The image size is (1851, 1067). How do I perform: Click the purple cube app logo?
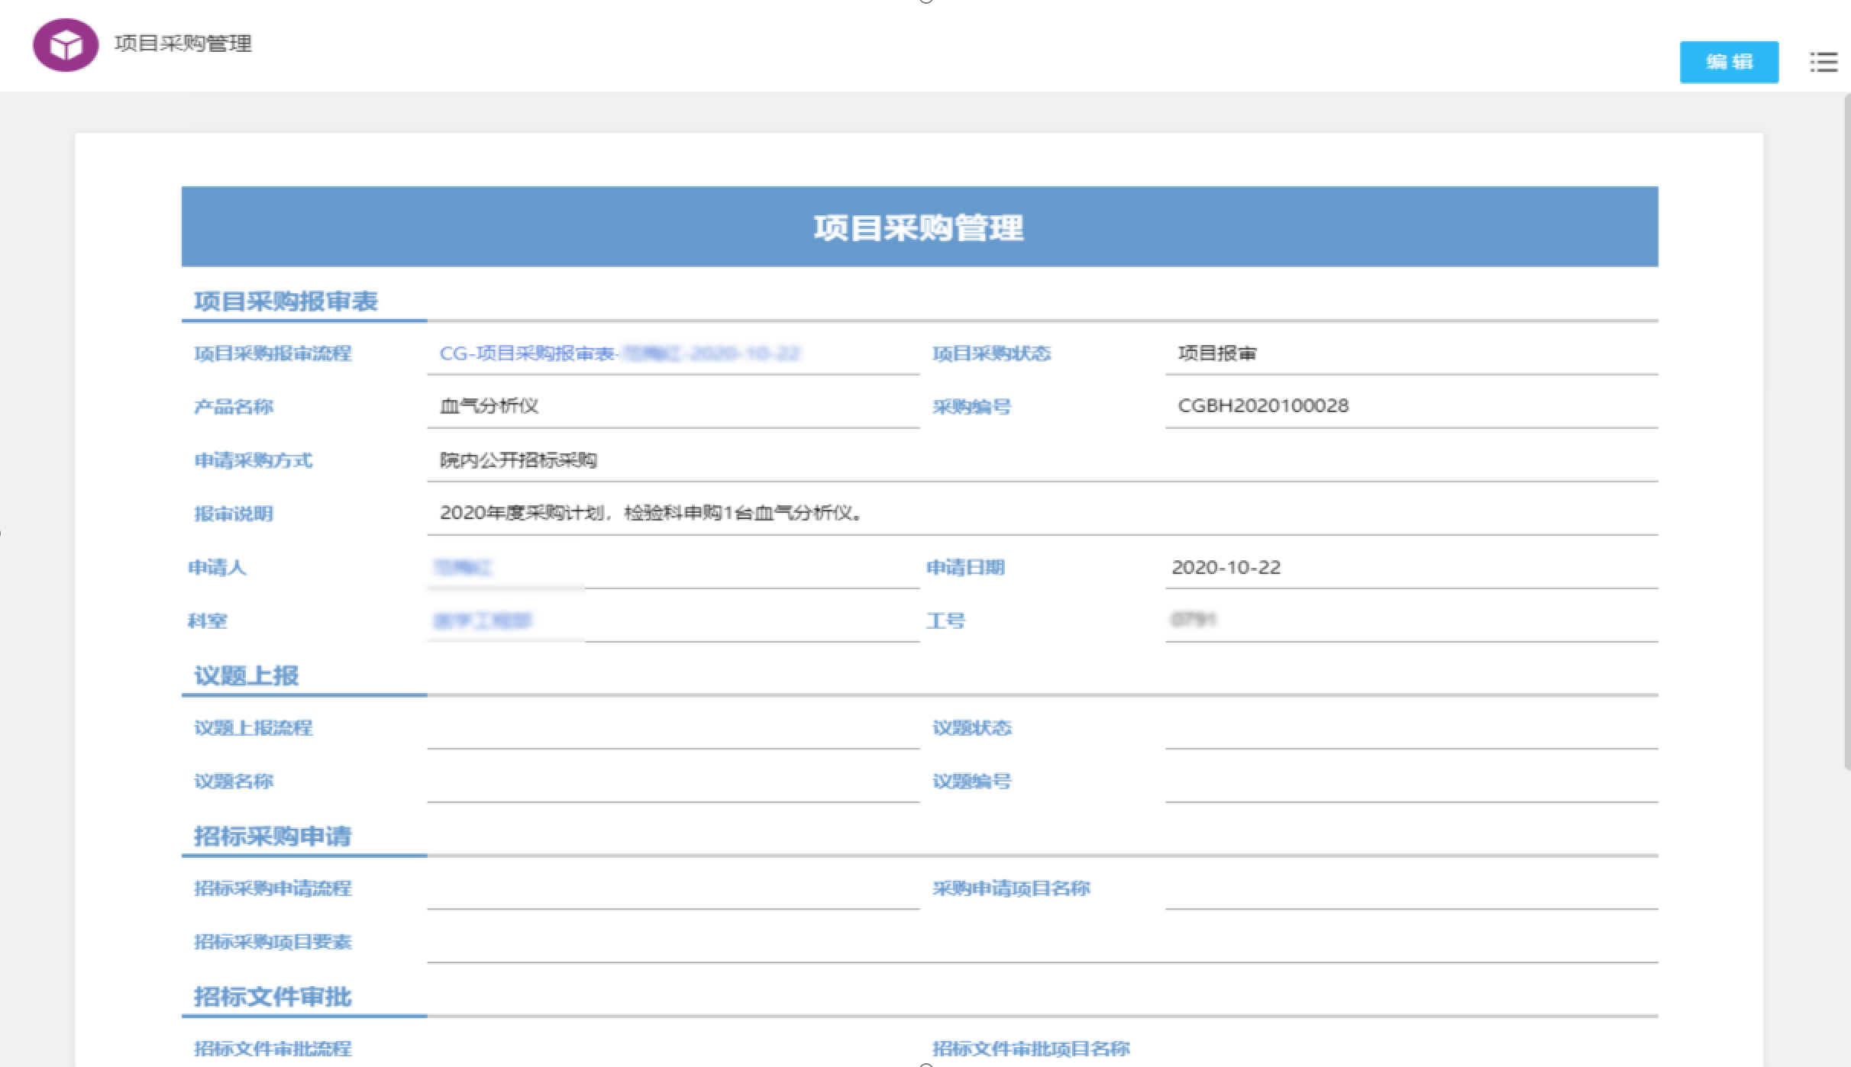66,45
